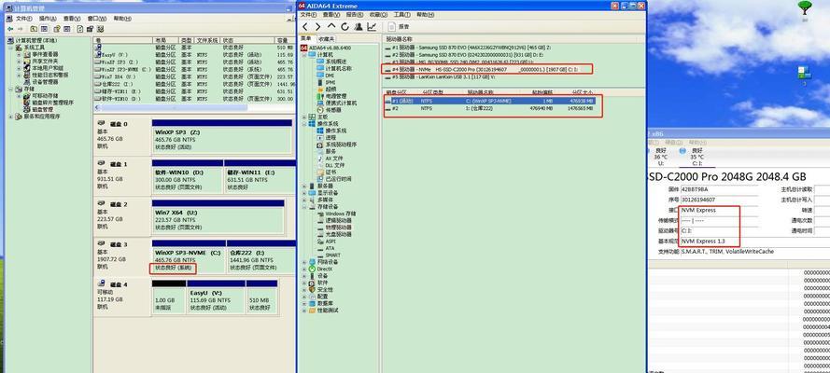Select Win7 X64 (U:) partition on disk 2
The width and height of the screenshot is (830, 373).
point(218,216)
